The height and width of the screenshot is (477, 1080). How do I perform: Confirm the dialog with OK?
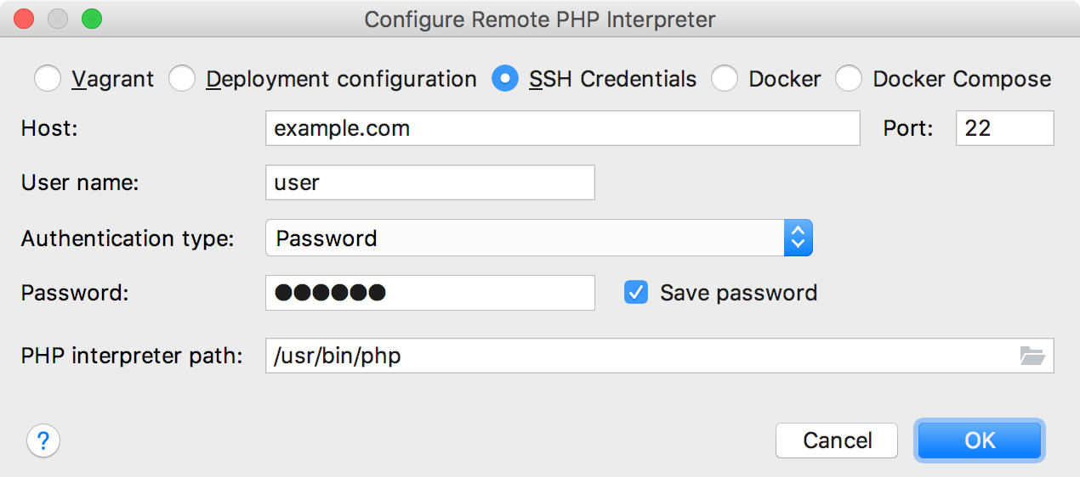point(980,441)
